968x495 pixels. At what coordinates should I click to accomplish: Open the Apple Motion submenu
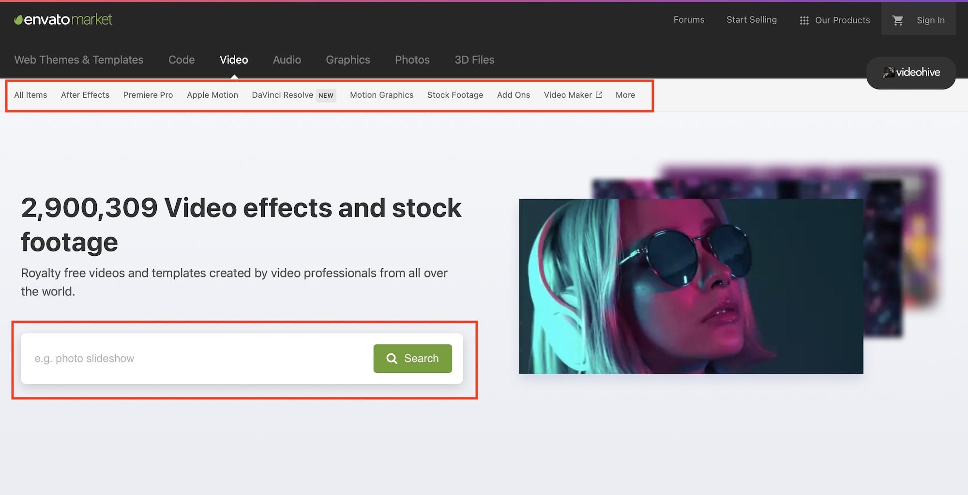point(212,95)
